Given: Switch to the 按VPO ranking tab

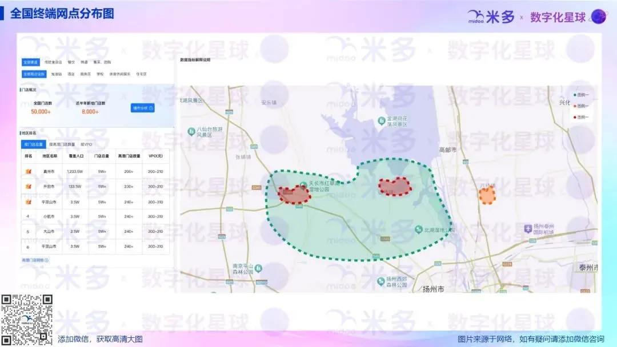Looking at the screenshot, I should coord(86,144).
